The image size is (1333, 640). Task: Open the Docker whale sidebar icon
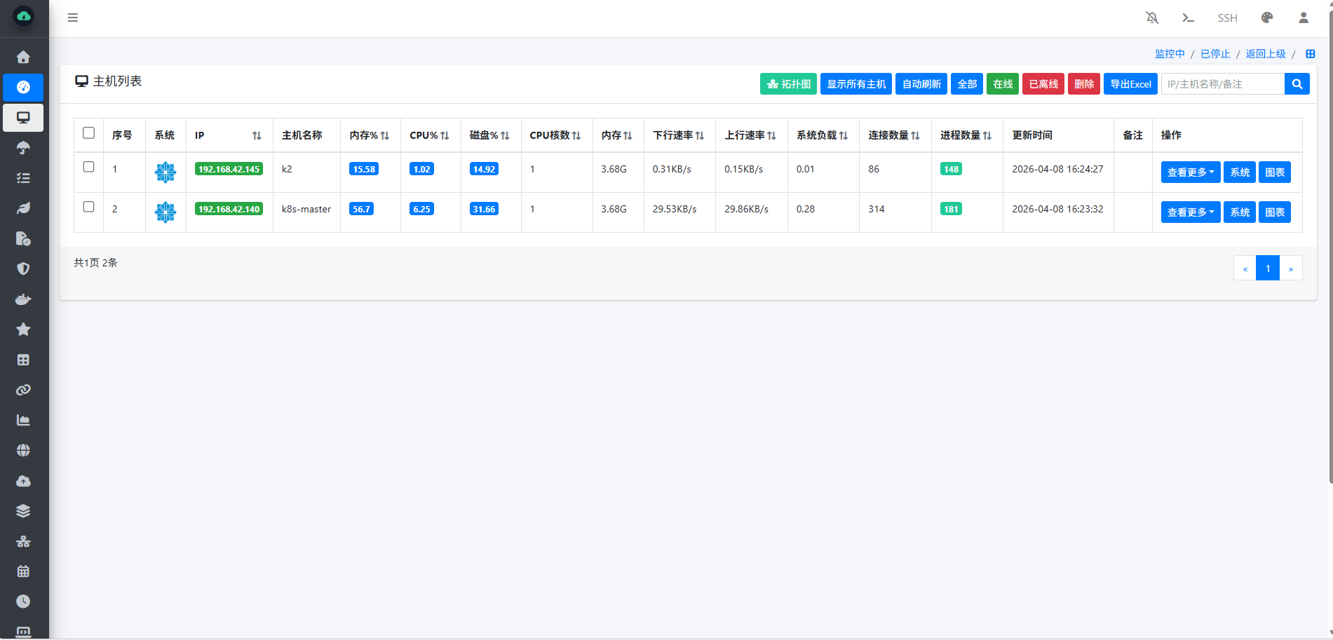[23, 299]
